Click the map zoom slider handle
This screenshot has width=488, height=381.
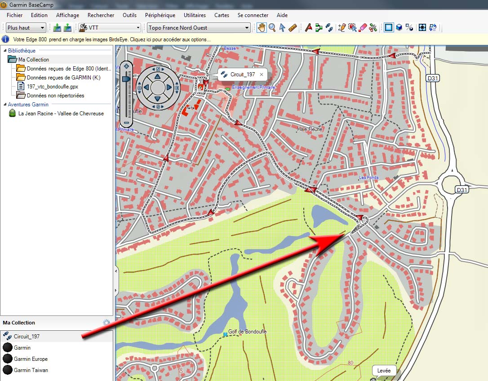pos(126,79)
